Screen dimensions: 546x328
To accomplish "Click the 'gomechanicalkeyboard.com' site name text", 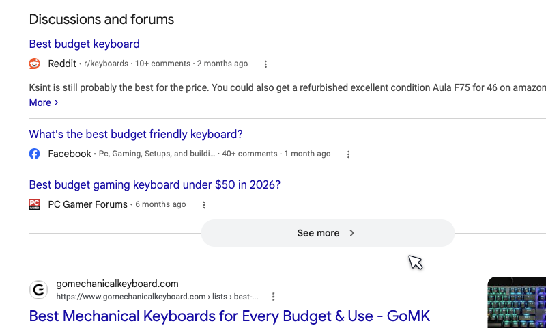I will [117, 284].
